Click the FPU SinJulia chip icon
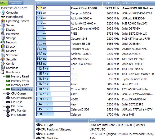This screenshot has height=139, width=155. coord(8,115)
